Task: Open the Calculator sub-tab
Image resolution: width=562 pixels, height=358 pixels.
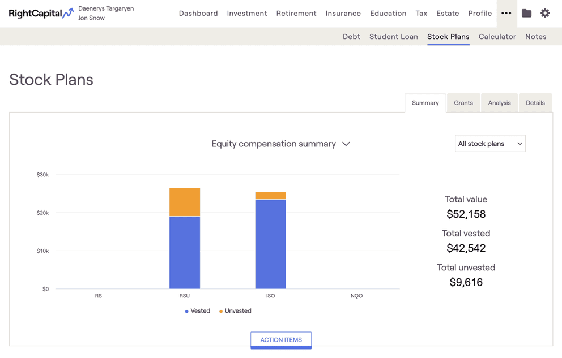Action: [x=497, y=36]
